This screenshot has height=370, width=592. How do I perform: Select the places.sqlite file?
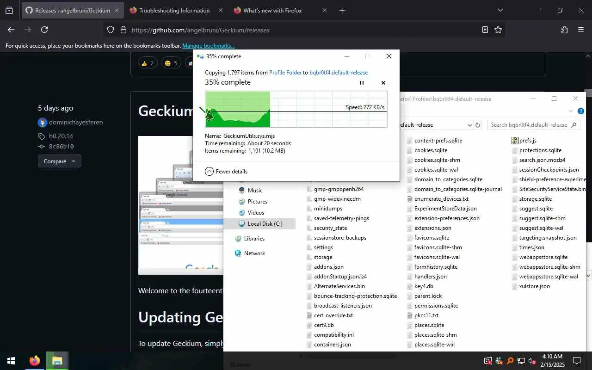(425, 325)
